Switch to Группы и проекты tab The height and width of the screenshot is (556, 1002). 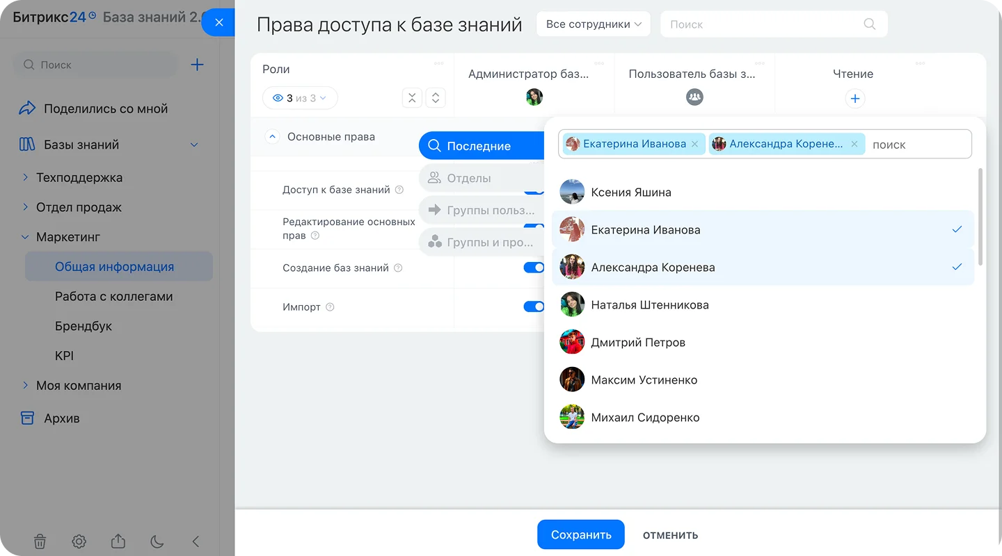(x=482, y=242)
